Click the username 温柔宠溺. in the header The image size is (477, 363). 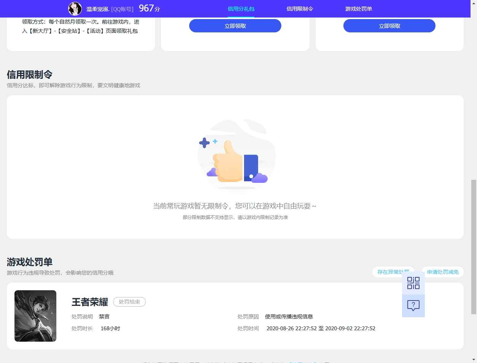coord(98,9)
